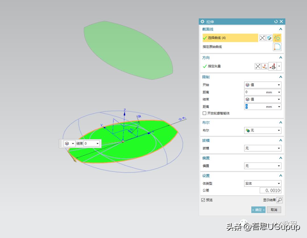307x238 pixels.
Task: Click the reverse direction icon in 方向
Action: point(258,66)
